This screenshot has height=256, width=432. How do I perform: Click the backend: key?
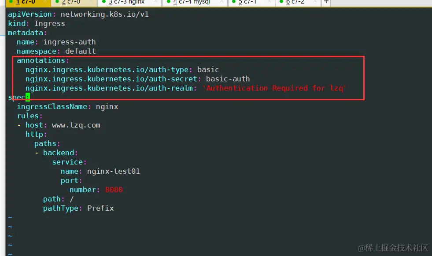coord(60,153)
